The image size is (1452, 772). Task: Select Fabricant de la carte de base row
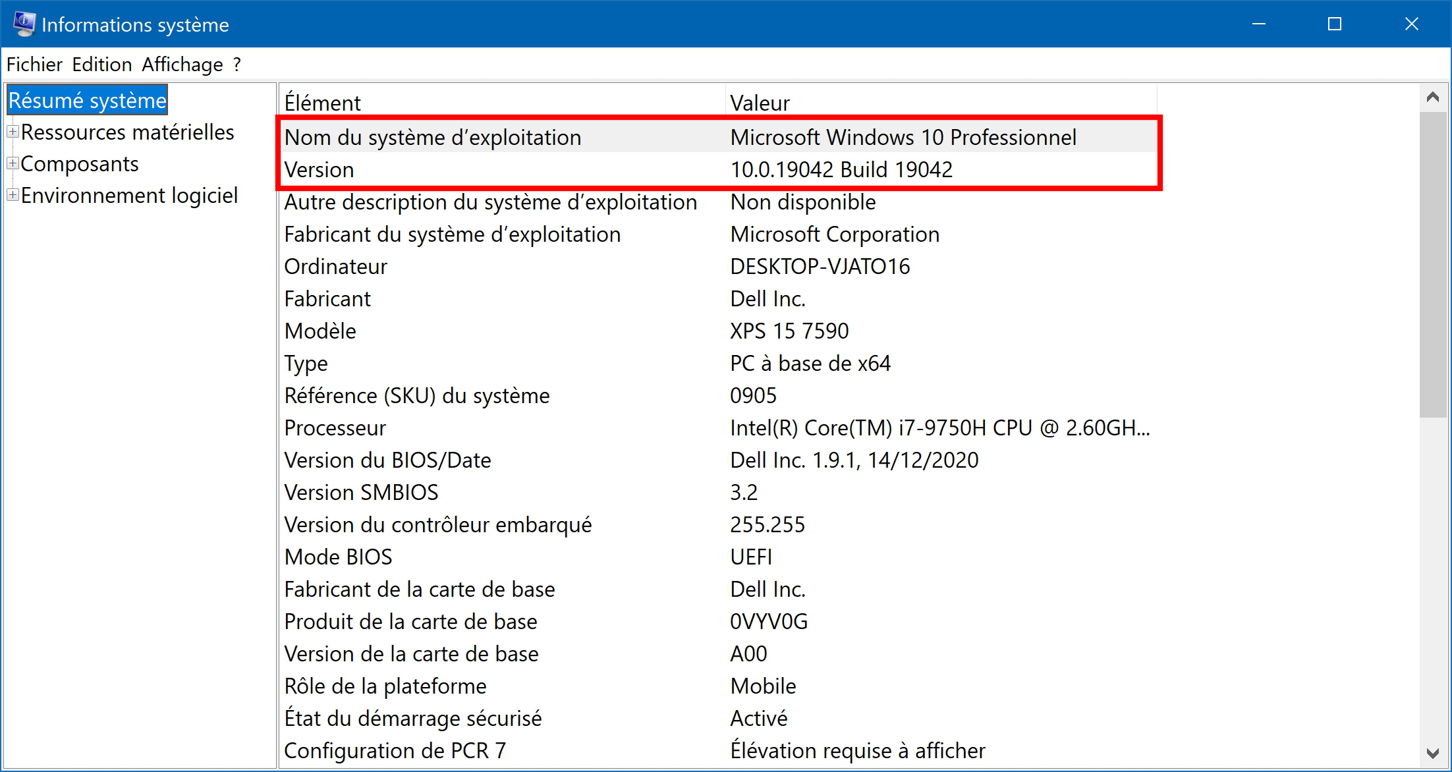tap(718, 589)
